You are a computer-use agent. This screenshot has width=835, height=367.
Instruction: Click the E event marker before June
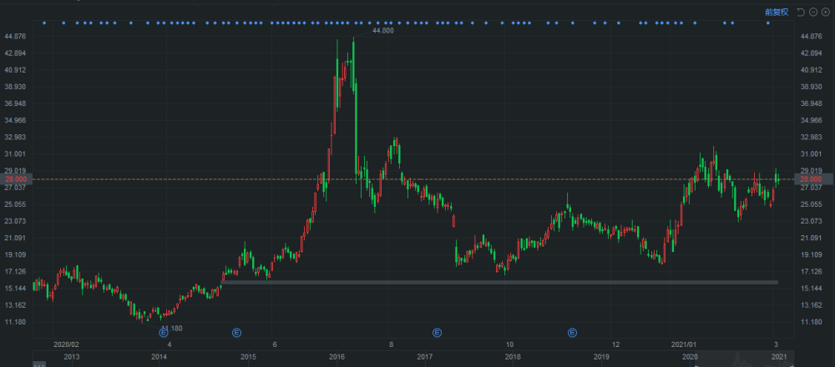click(236, 333)
